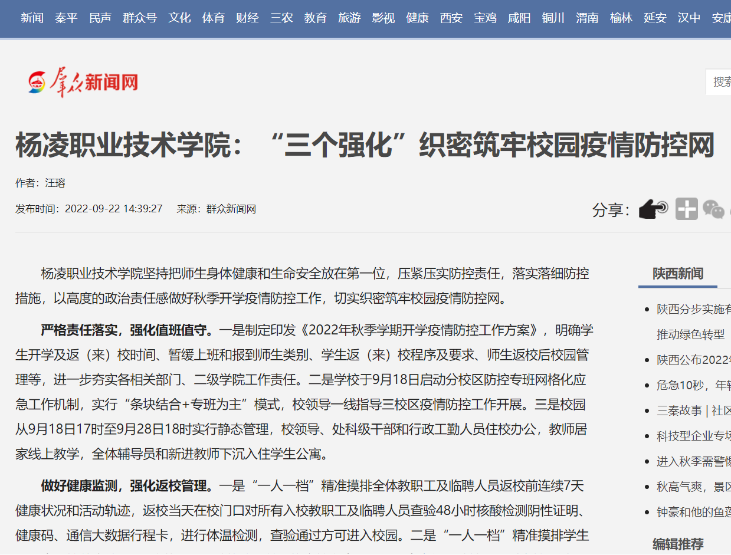This screenshot has width=731, height=555.
Task: Open the 陕西分步实施 news link
Action: click(693, 309)
